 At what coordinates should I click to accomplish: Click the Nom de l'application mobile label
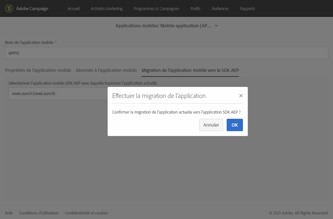click(29, 43)
